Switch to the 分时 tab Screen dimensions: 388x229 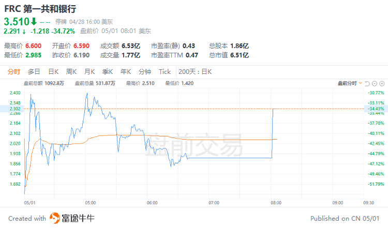point(13,72)
